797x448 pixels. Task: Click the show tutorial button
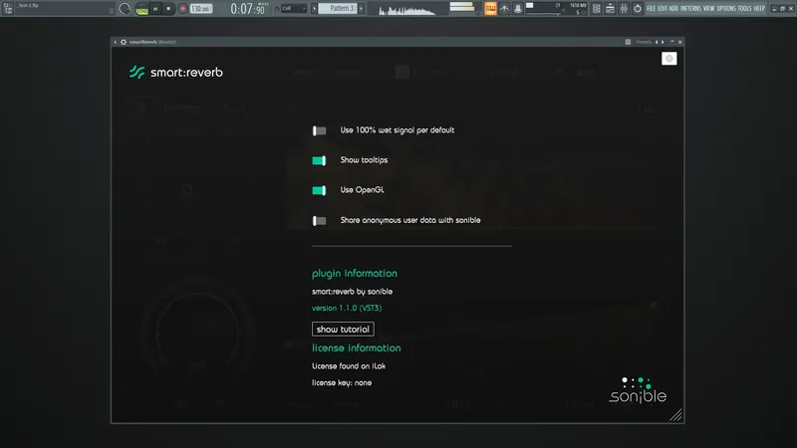(343, 330)
